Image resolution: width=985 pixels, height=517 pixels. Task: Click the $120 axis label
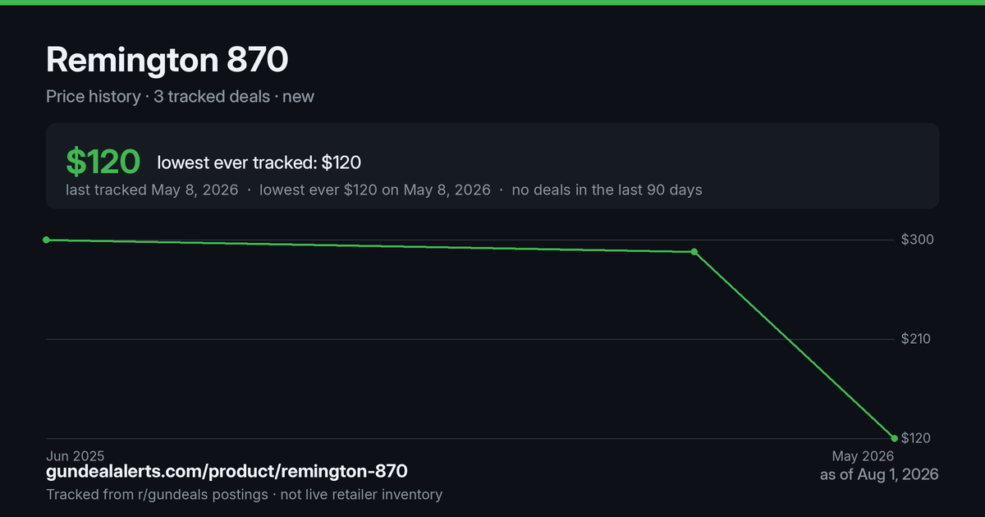pyautogui.click(x=916, y=438)
